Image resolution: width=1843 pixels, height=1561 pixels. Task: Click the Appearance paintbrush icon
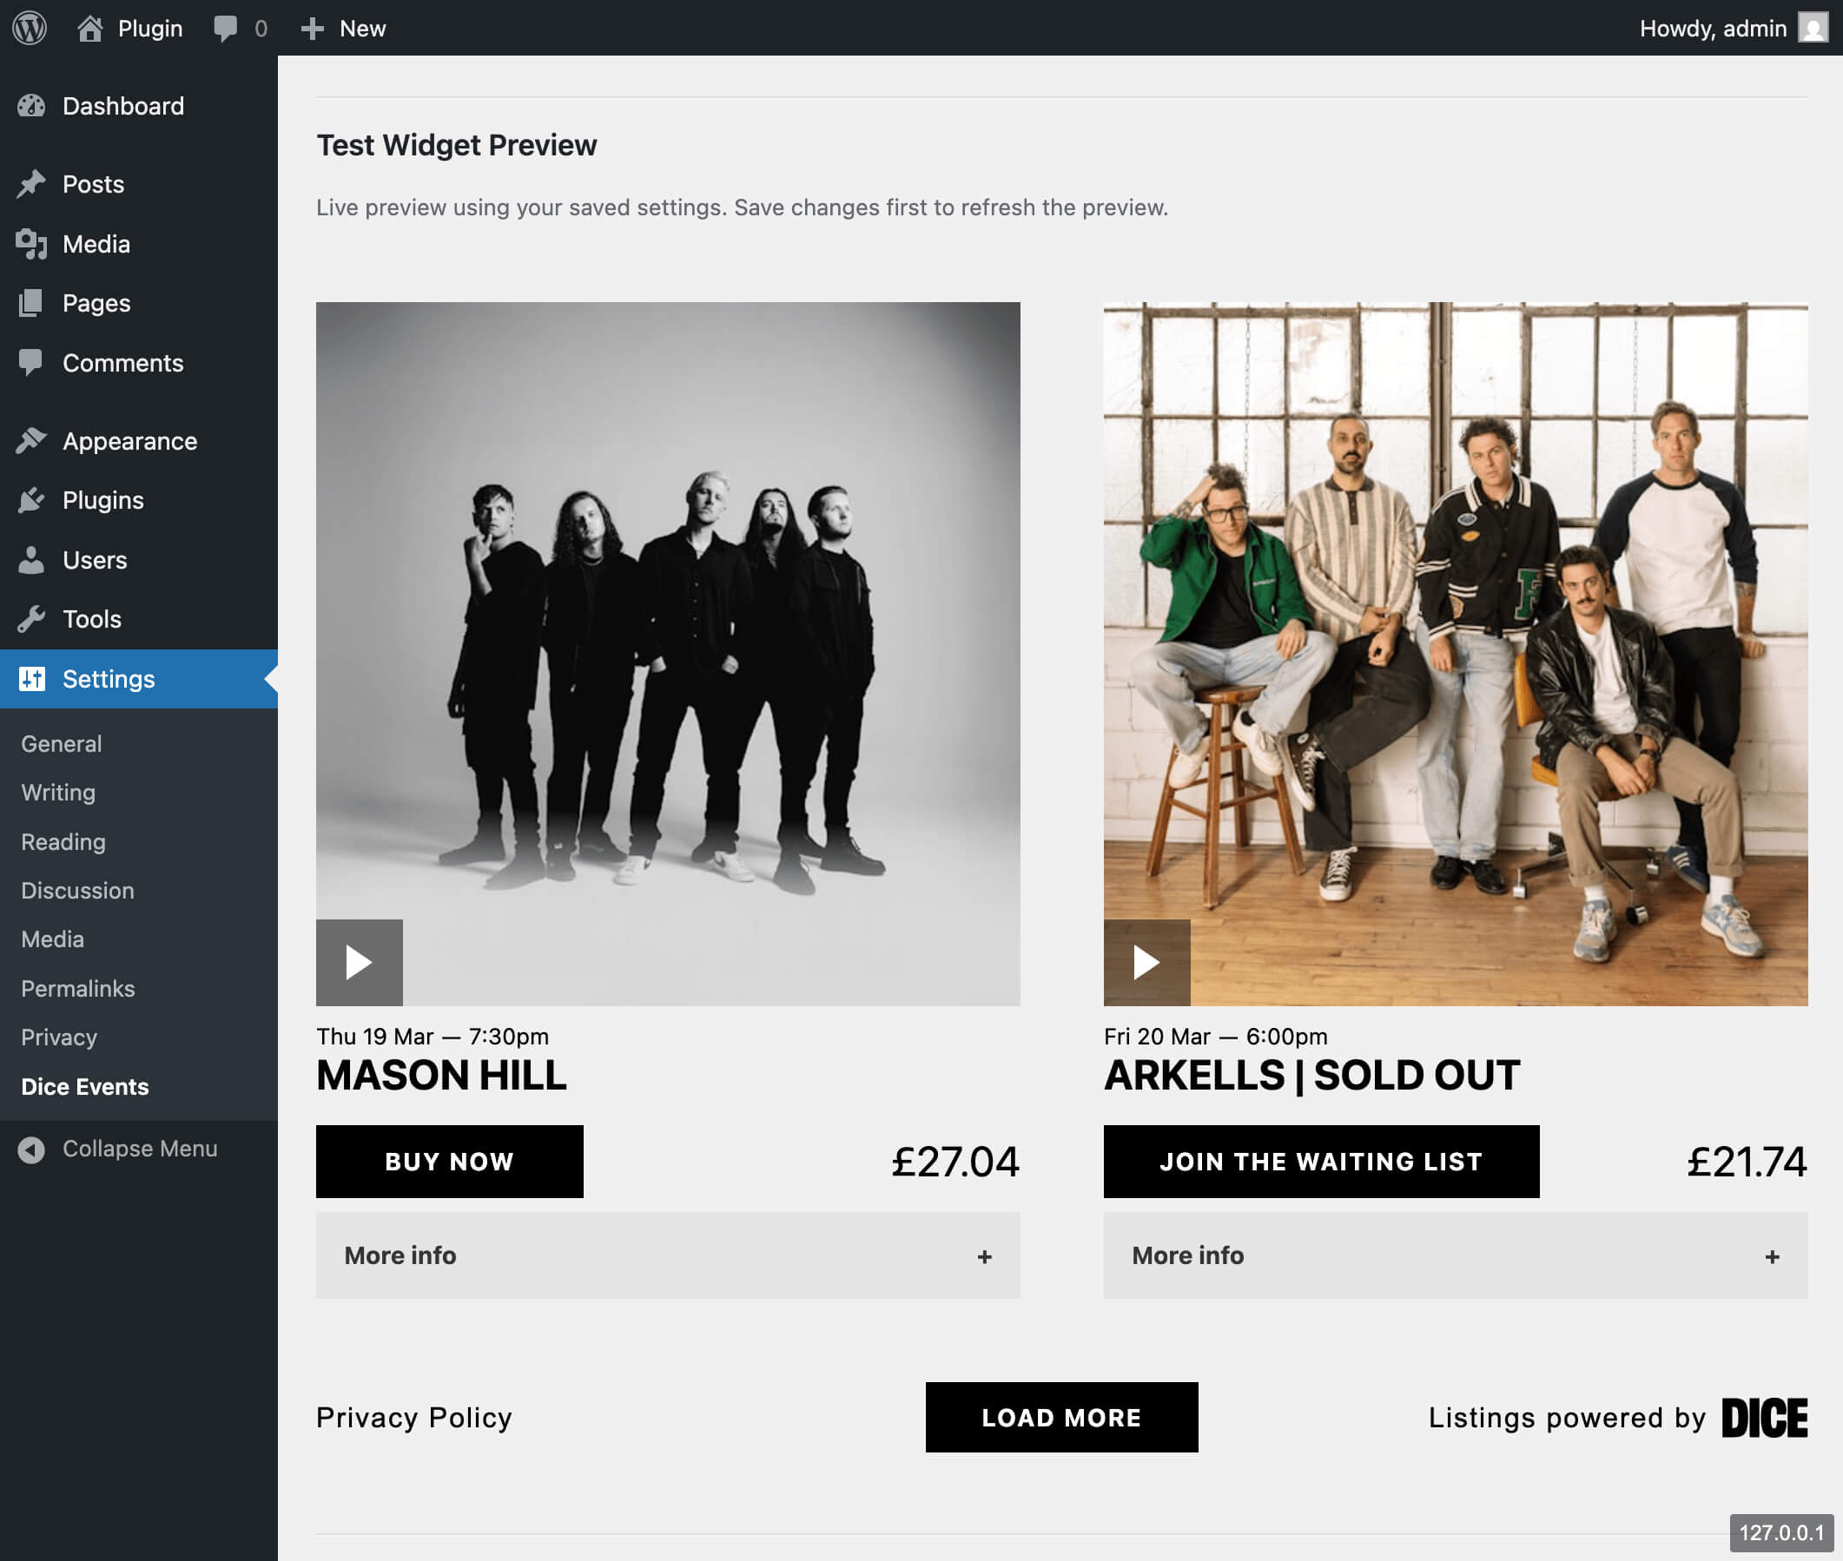tap(32, 440)
